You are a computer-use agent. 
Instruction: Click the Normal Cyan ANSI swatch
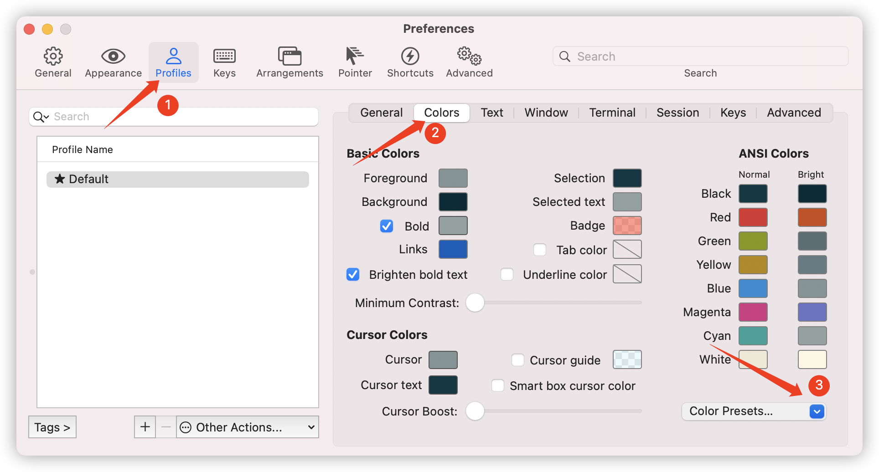tap(753, 336)
